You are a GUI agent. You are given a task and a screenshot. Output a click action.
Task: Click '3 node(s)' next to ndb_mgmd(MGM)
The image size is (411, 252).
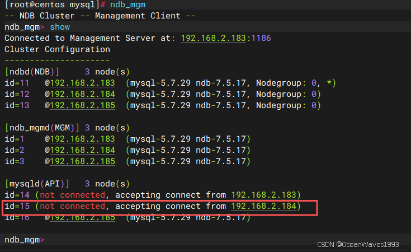coord(107,128)
